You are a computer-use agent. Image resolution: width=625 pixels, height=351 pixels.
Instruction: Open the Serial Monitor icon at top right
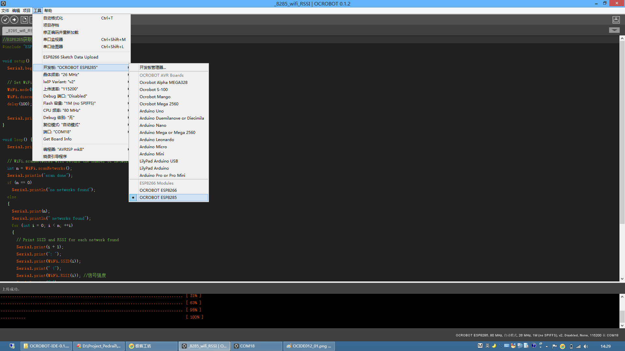[x=616, y=20]
